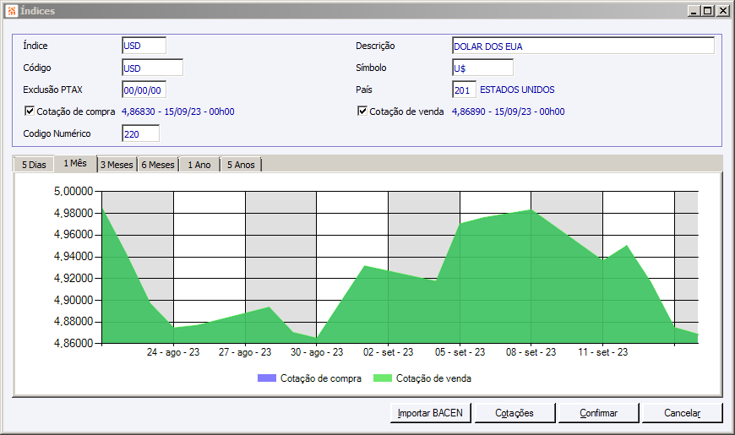
Task: Show the 1 Ano chart tab
Action: pyautogui.click(x=199, y=165)
